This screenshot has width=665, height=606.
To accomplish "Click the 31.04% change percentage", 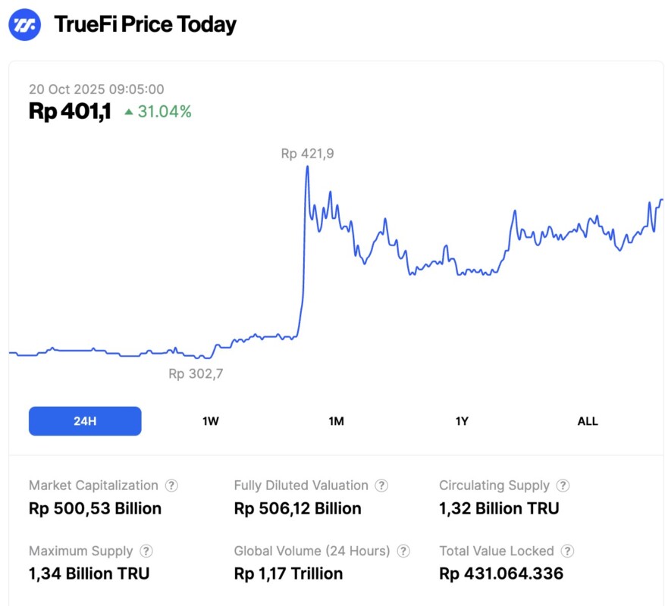I will point(165,112).
